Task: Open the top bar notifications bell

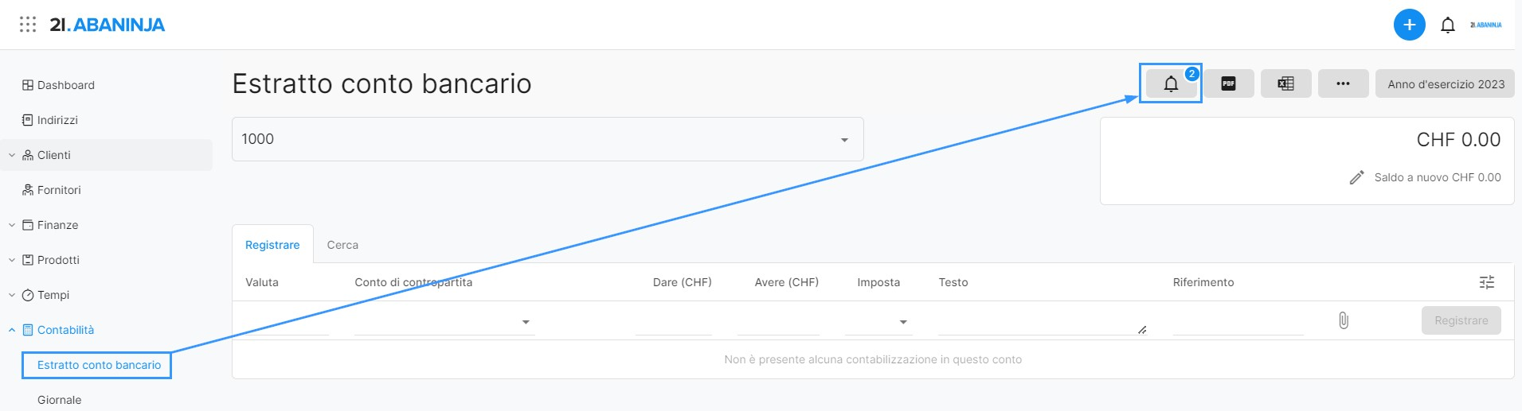Action: tap(1448, 25)
